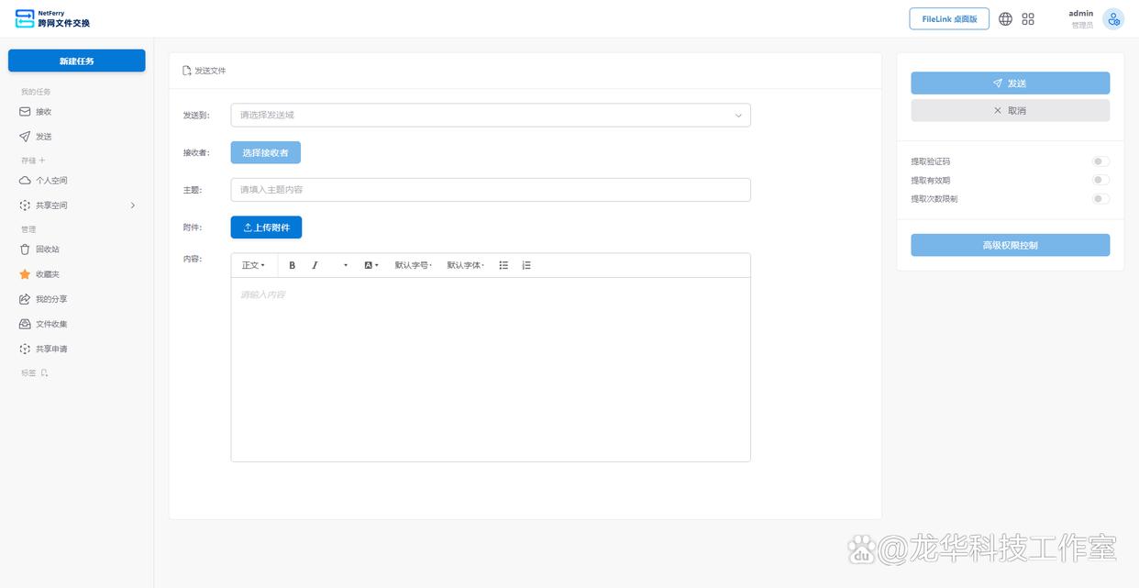This screenshot has height=588, width=1139.
Task: Insert a bulleted list
Action: 503,265
